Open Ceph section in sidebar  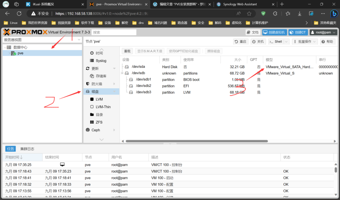pyautogui.click(x=96, y=130)
